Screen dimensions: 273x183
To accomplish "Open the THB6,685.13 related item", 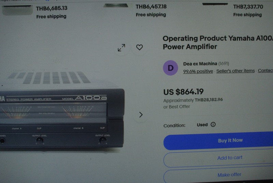I will pos(52,8).
